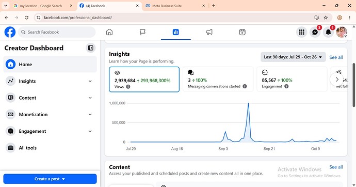Select the Engagement metric card
Screen dimensions: 356x187
pos(292,79)
